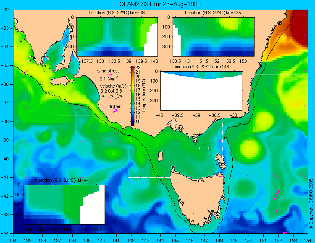Click the "t section (9.3..22°C) lat=-38" heading

click(116, 13)
